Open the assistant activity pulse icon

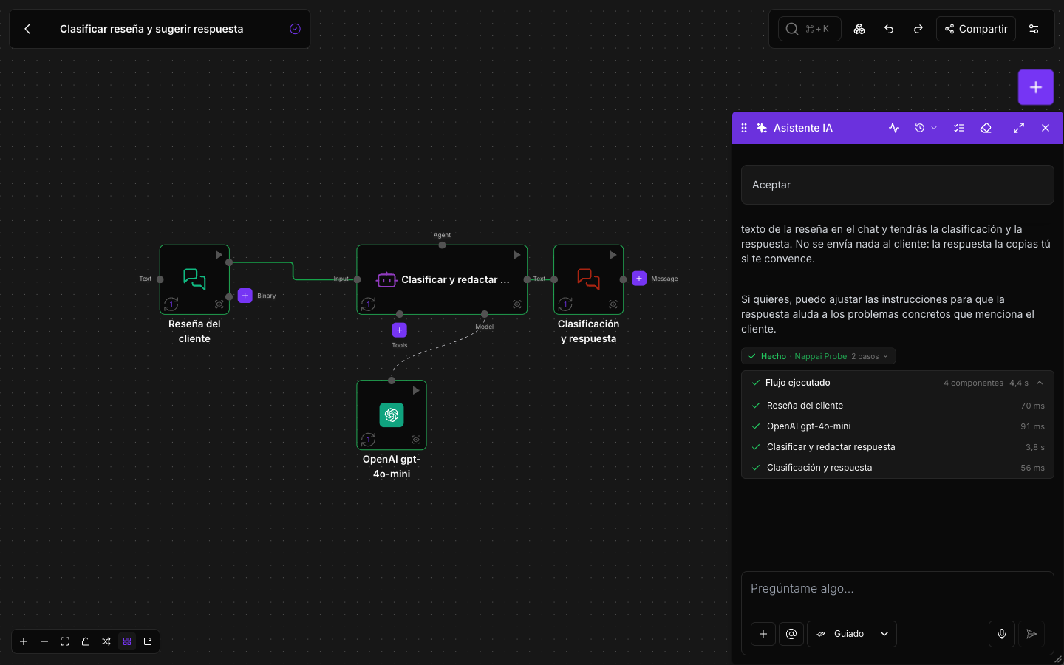point(894,128)
